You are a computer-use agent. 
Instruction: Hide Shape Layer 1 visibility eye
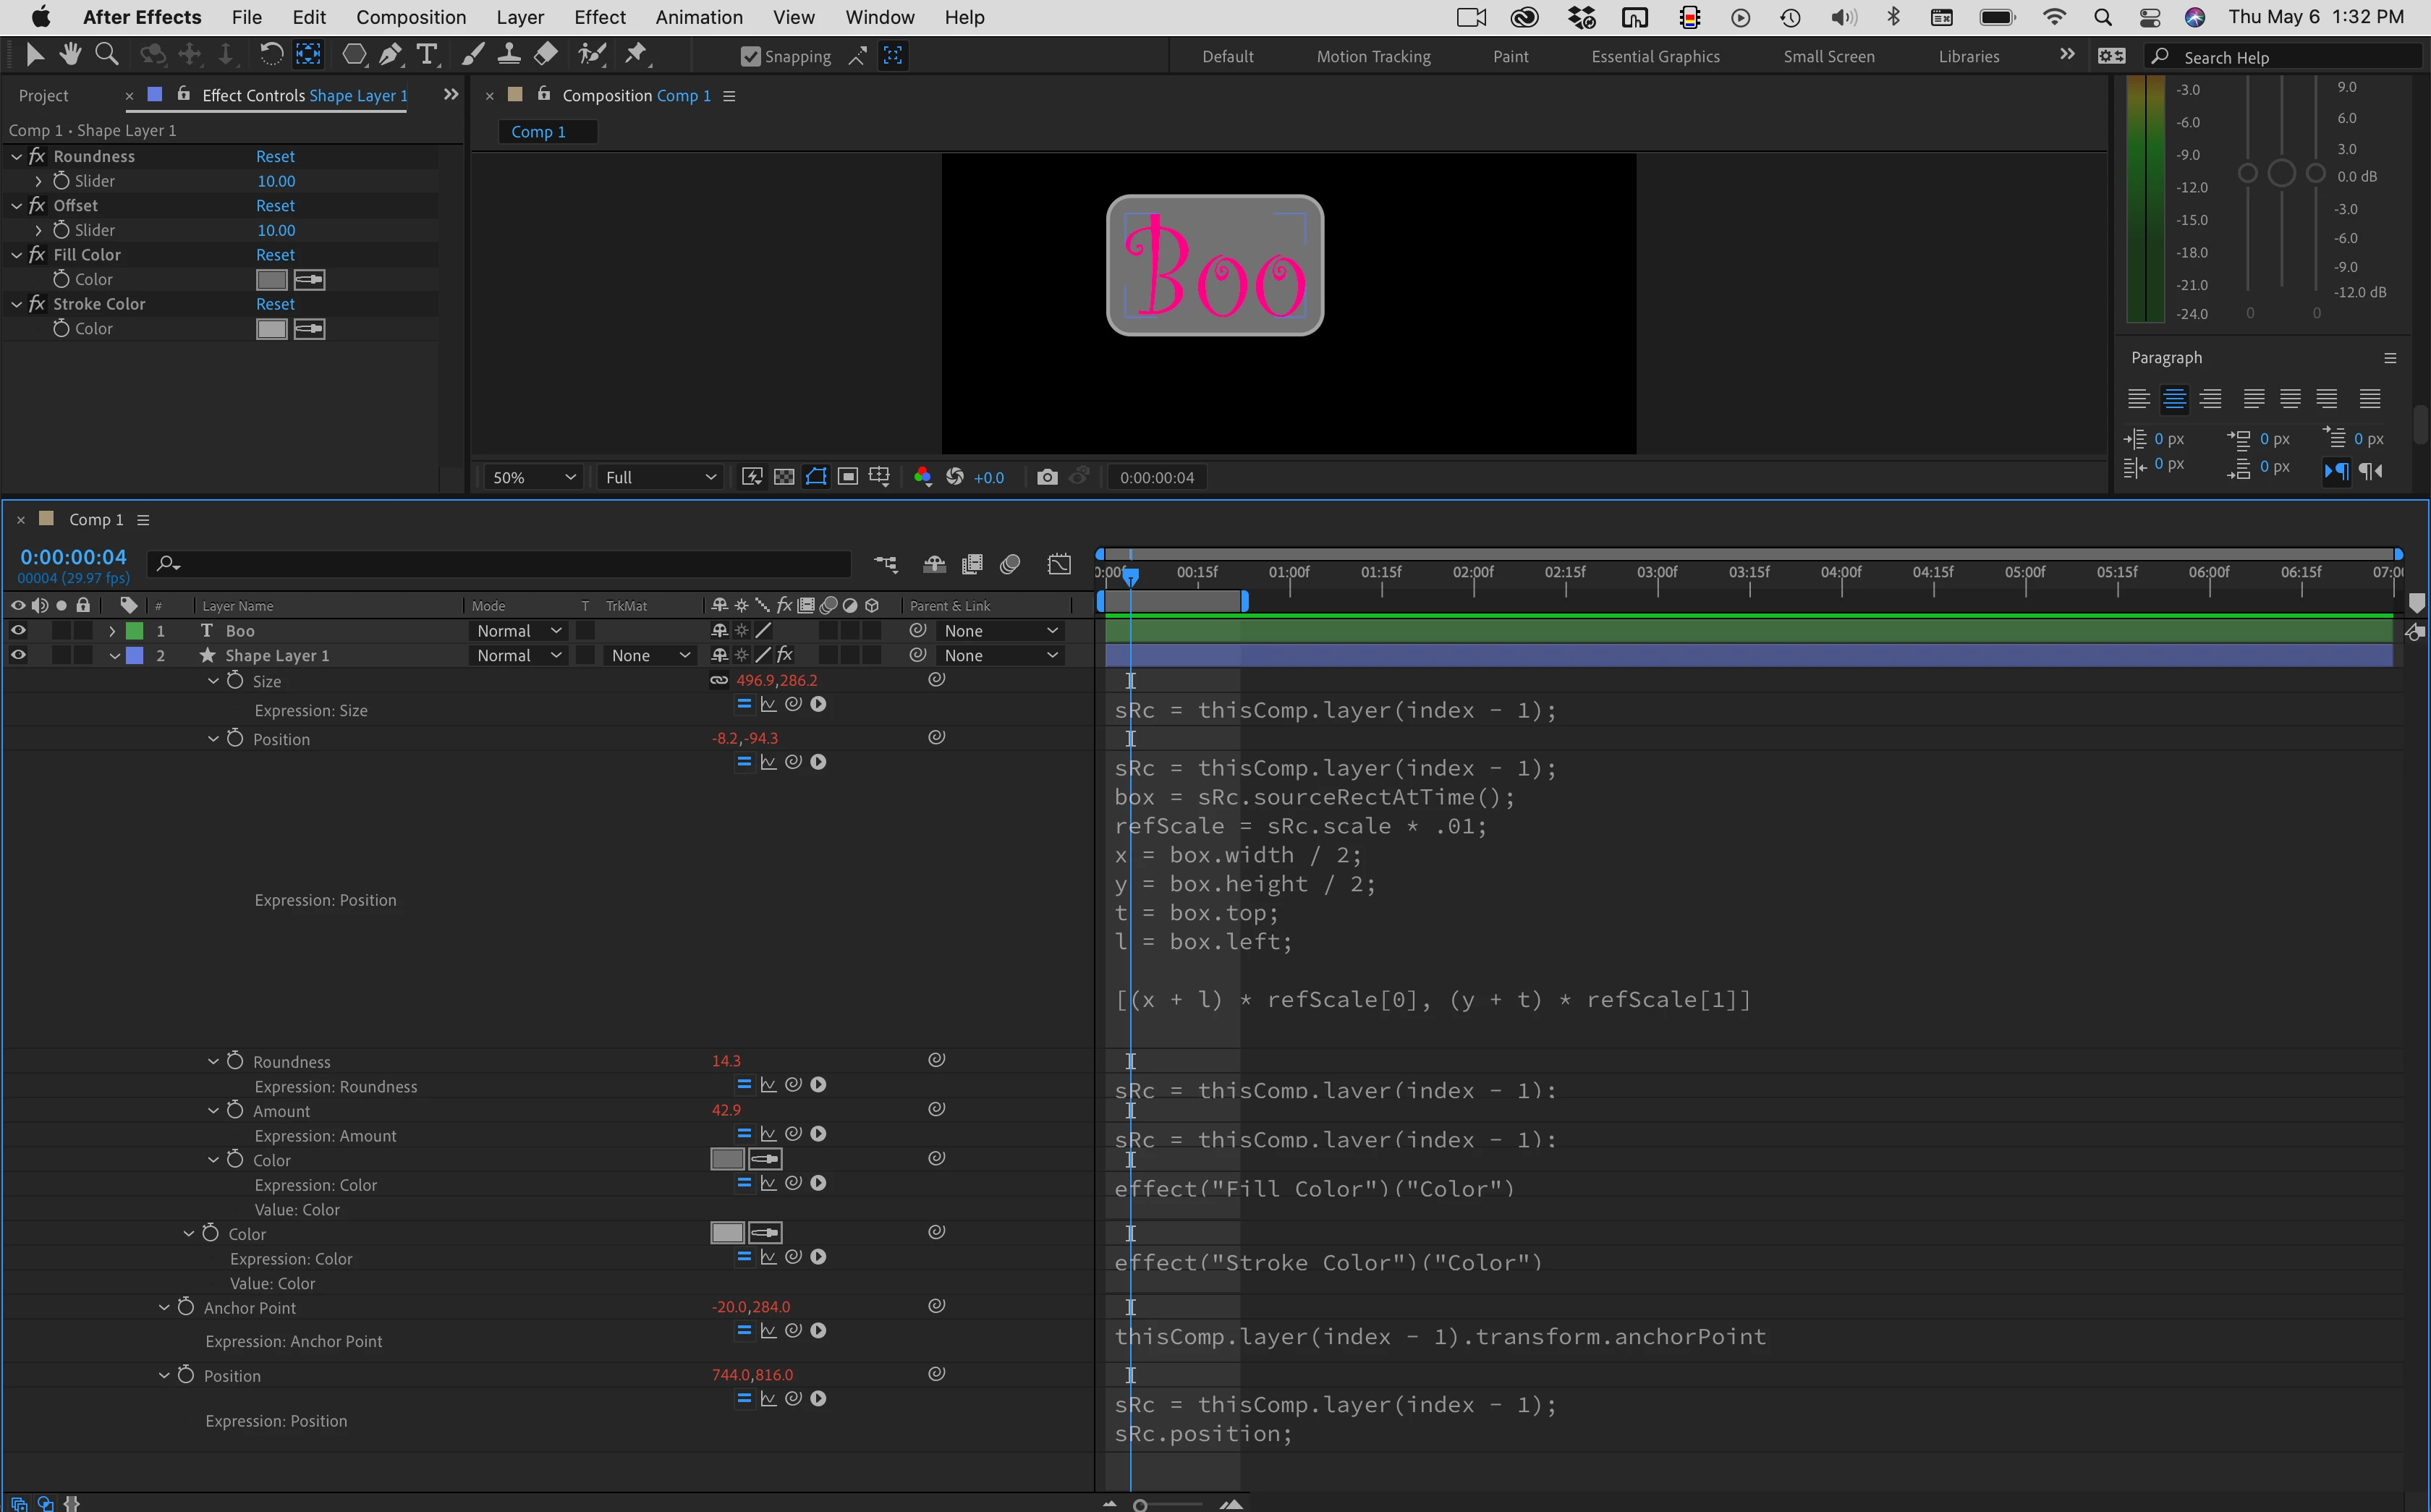(18, 656)
